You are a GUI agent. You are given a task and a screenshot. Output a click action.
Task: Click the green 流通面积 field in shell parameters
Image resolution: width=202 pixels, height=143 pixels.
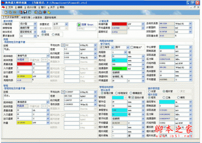click(x=120, y=68)
